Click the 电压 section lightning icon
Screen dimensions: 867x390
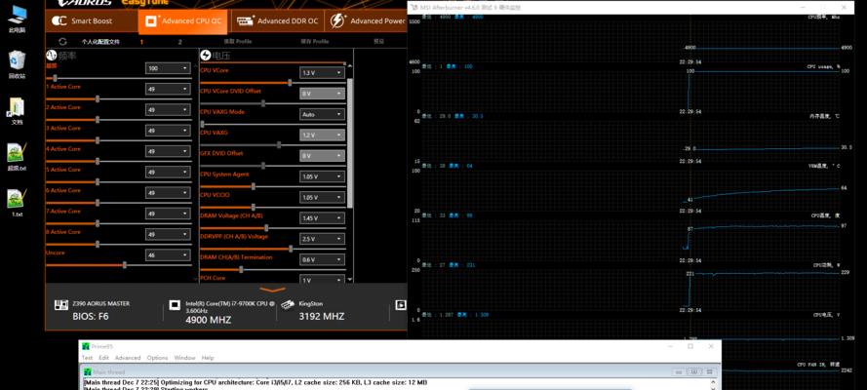(205, 56)
